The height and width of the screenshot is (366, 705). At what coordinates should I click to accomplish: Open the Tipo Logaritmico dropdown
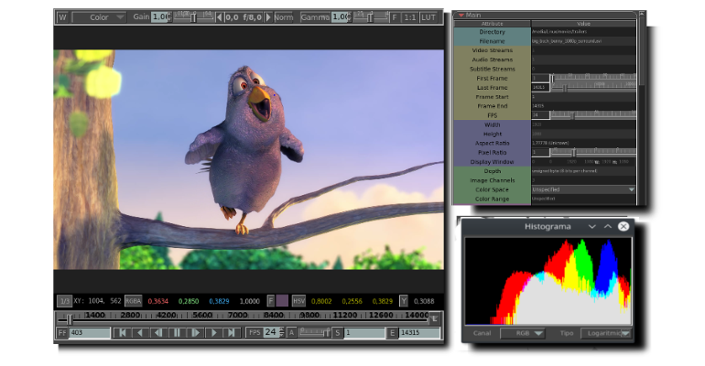pyautogui.click(x=605, y=333)
